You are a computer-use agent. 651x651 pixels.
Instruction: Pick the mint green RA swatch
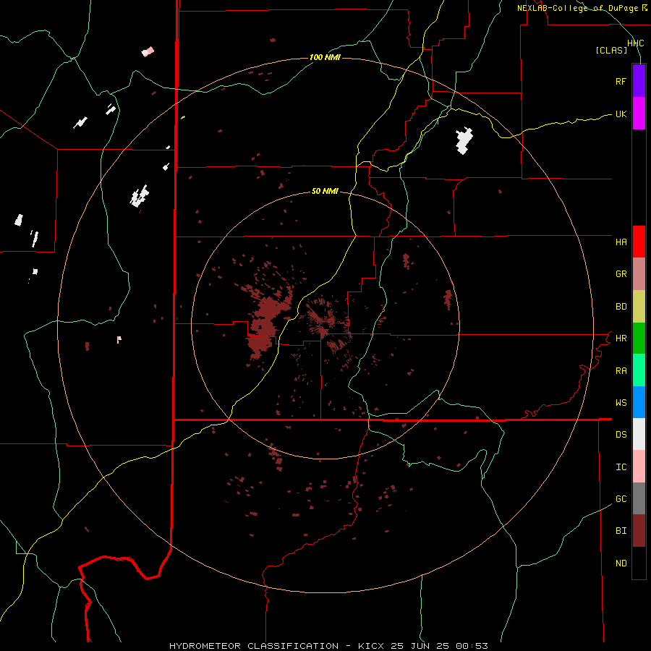click(639, 370)
